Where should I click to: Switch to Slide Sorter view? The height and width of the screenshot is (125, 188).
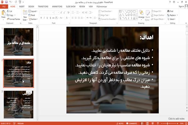point(147,123)
